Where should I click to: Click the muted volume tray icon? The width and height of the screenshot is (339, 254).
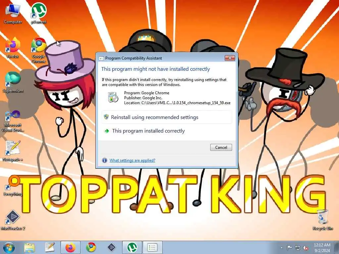[306, 248]
